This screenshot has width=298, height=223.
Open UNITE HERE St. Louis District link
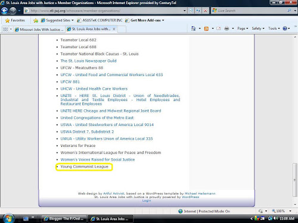tap(120, 100)
